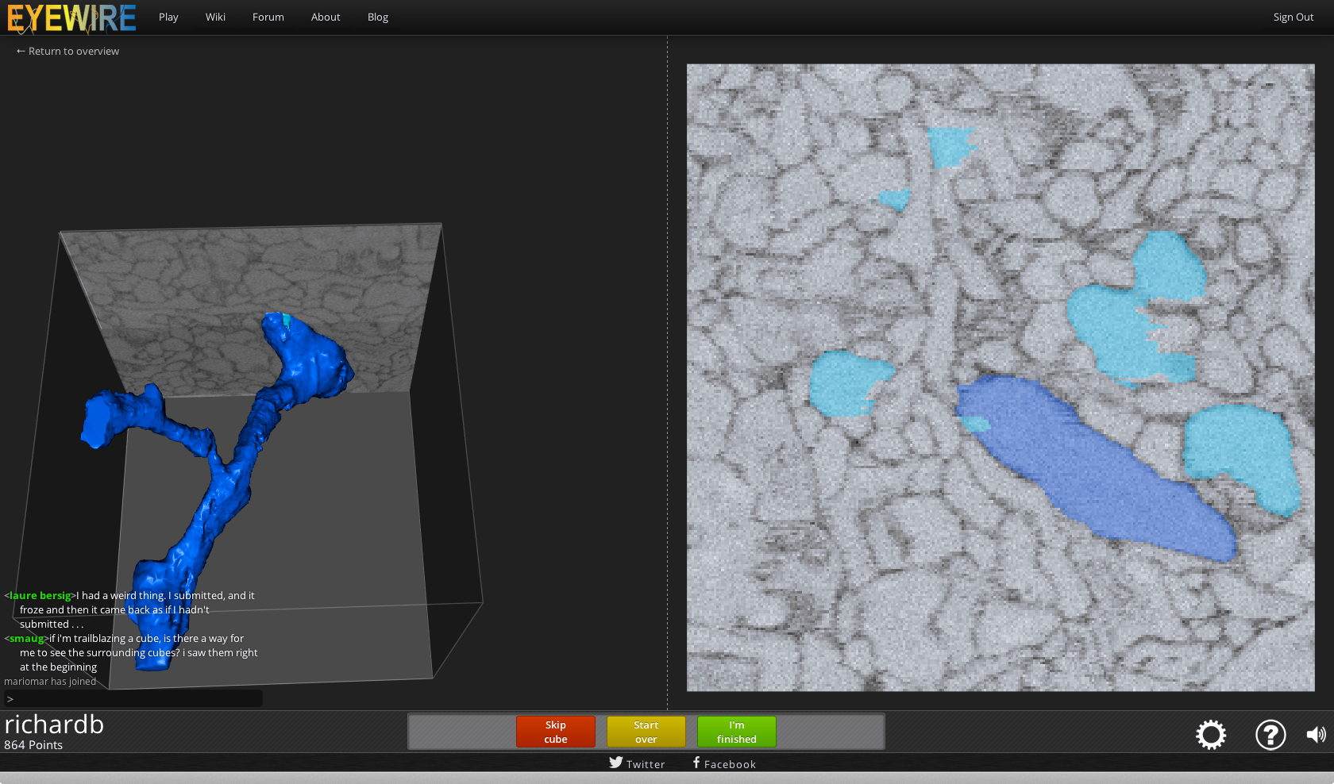Open the About page
This screenshot has width=1334, height=784.
pyautogui.click(x=326, y=17)
